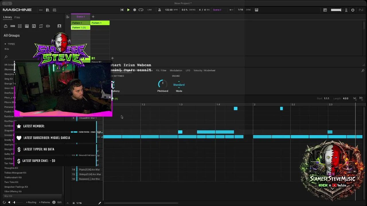Click the Native Instruments logo
This screenshot has height=206, width=367.
361,10
